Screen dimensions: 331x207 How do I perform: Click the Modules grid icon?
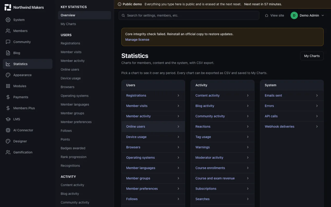[x=8, y=86]
